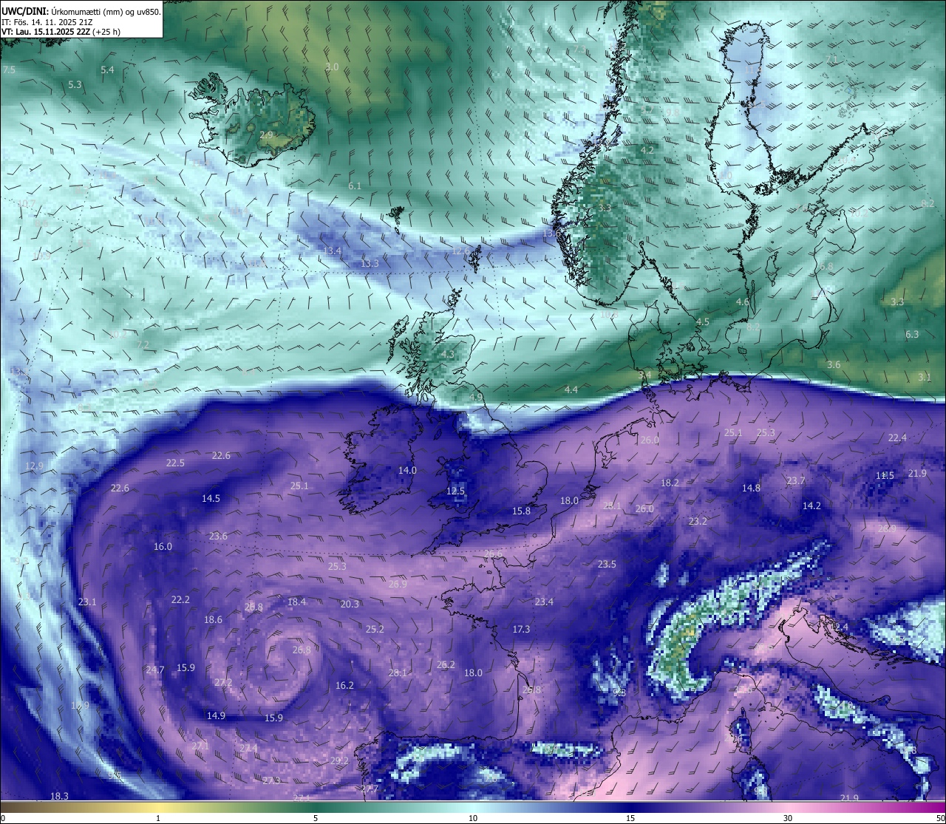
Task: Click the color scale tick labeled 10
Action: (473, 818)
